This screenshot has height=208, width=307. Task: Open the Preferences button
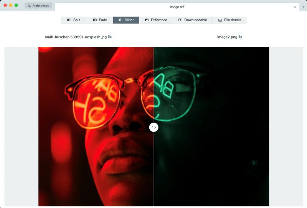point(38,6)
